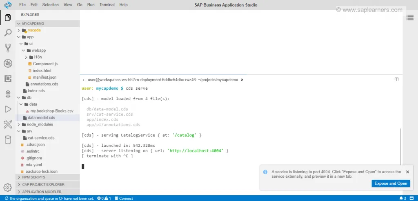Open the Manage settings gear icon
418x201 pixels.
pyautogui.click(x=8, y=188)
